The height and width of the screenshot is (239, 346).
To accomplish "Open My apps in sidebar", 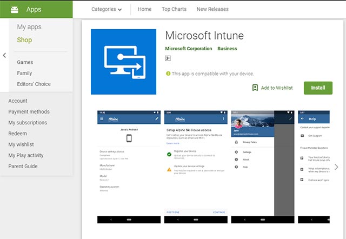I will tap(29, 27).
